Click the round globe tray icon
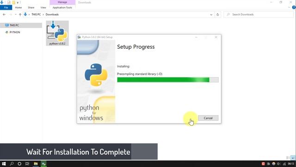The height and width of the screenshot is (167, 296). point(273,164)
